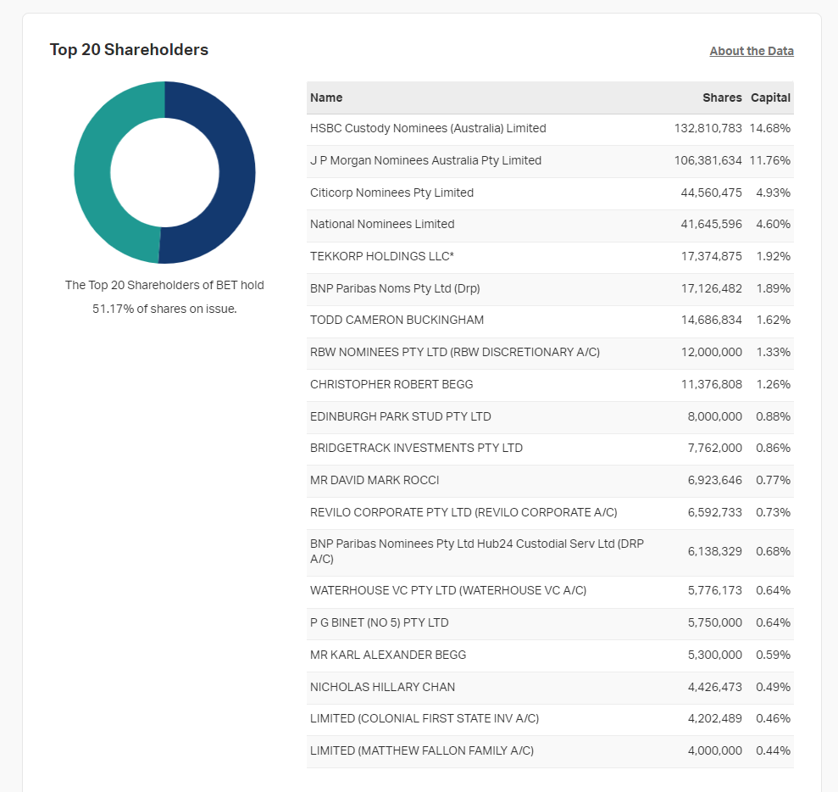The width and height of the screenshot is (838, 792).
Task: Click EDINBURGH PARK STUD PTY LTD
Action: tap(400, 416)
